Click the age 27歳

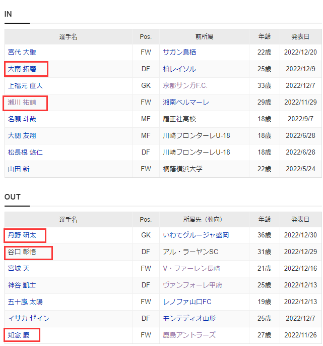265,335
